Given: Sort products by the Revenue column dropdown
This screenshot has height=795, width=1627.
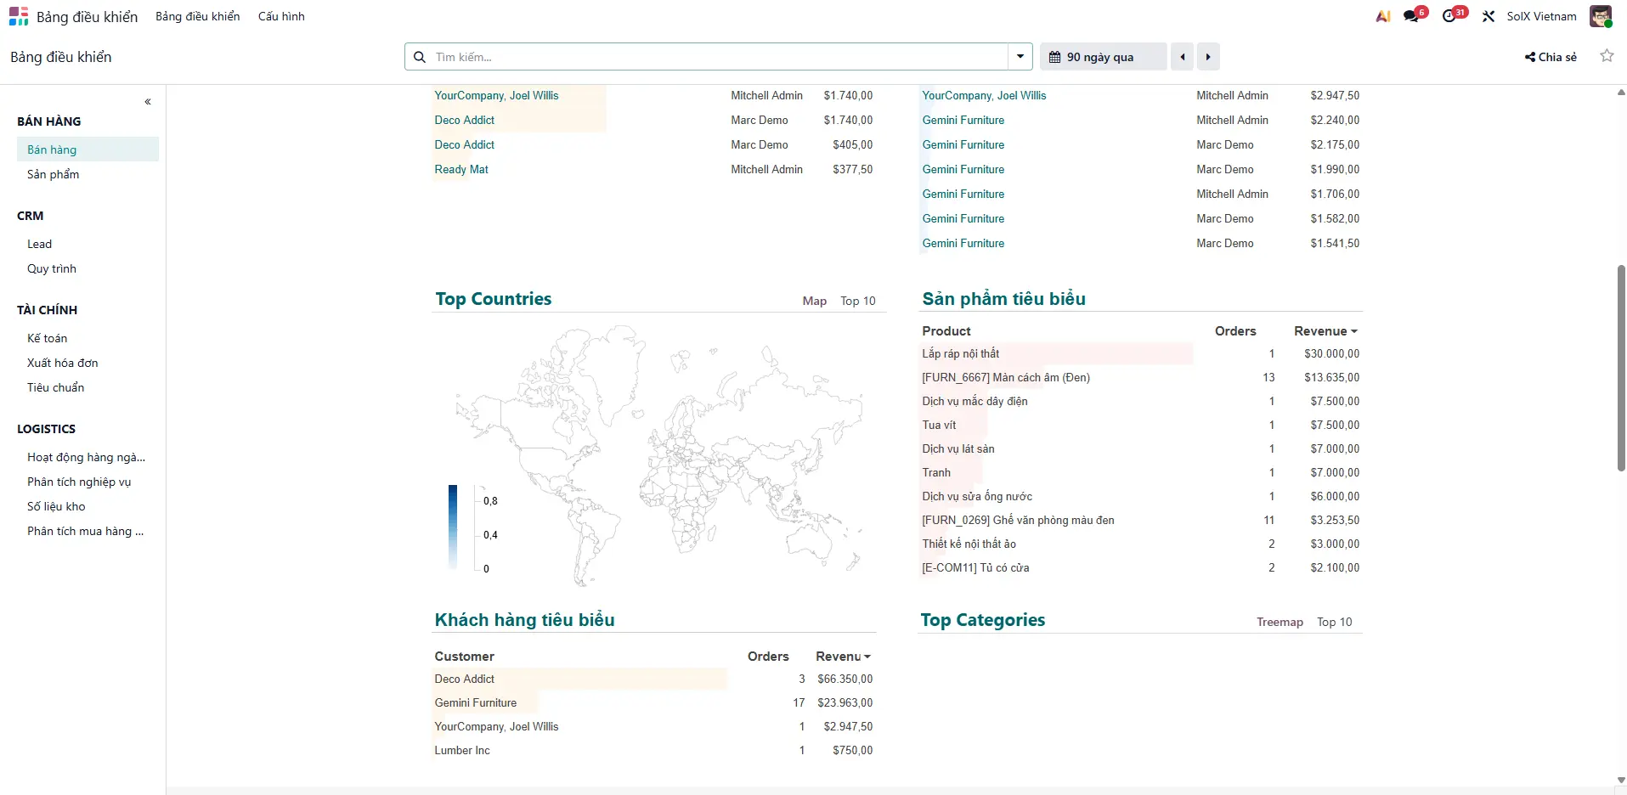Looking at the screenshot, I should 1325,331.
